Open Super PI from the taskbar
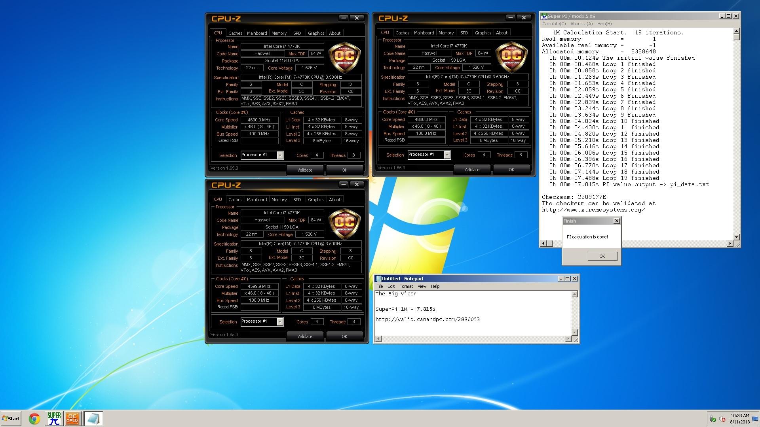Screen dimensions: 760x427 coord(54,419)
